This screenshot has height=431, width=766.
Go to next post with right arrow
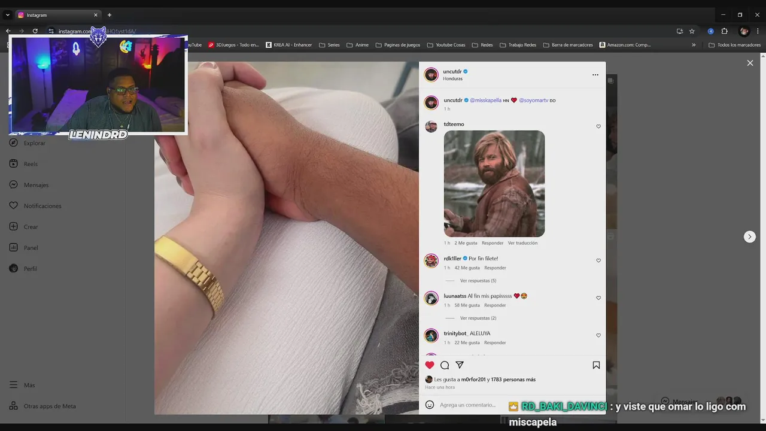point(750,236)
